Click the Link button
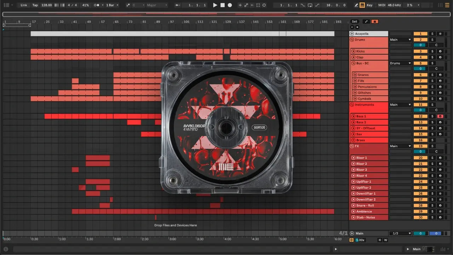 tap(24, 5)
